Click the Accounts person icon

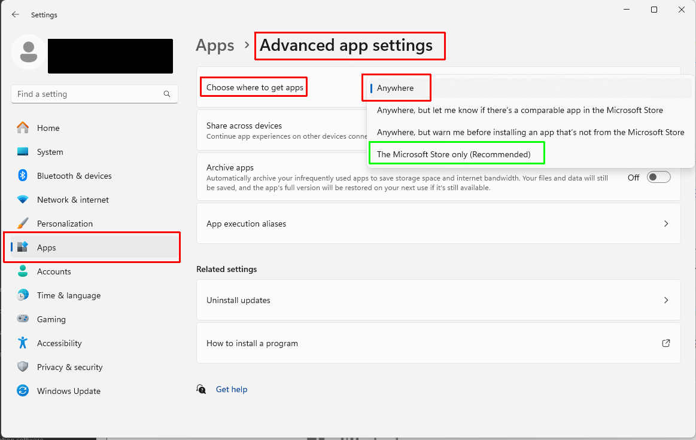(x=23, y=271)
